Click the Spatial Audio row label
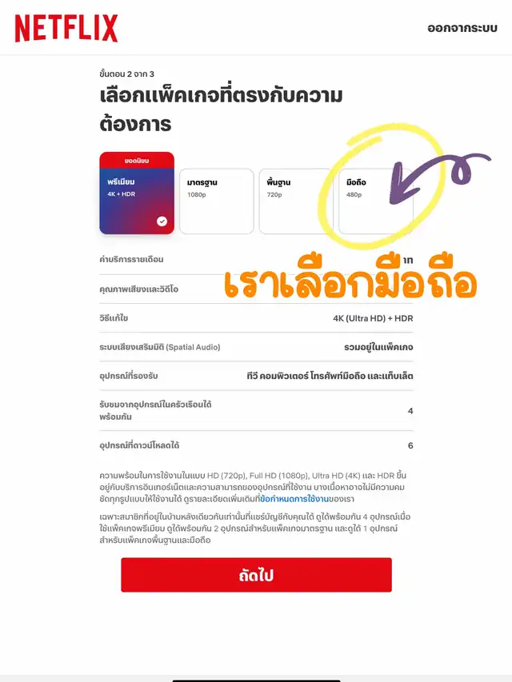The image size is (512, 682). (160, 347)
